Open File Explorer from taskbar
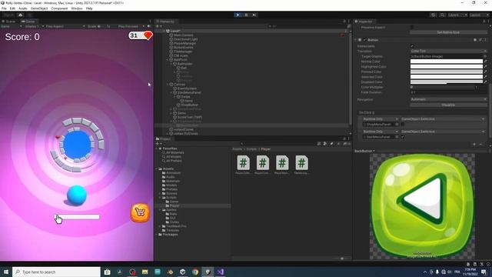Viewport: 492px width, 277px height. [x=145, y=272]
